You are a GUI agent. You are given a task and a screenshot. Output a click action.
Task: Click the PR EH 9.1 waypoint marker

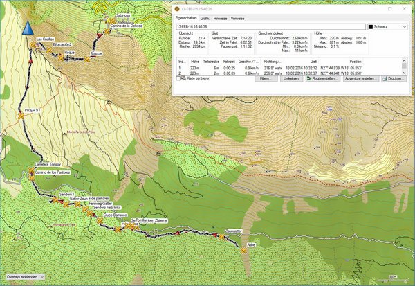21,115
